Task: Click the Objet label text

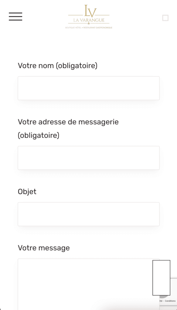Action: pos(27,192)
